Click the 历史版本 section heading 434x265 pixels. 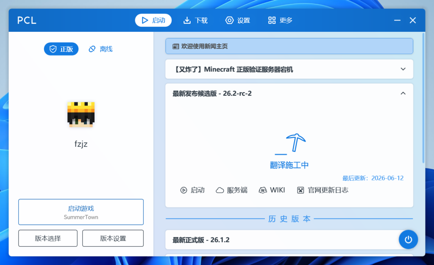point(289,219)
